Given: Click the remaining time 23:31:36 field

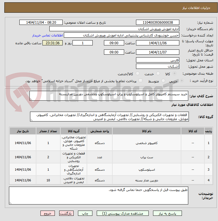Looking at the screenshot, I should click(53, 43).
